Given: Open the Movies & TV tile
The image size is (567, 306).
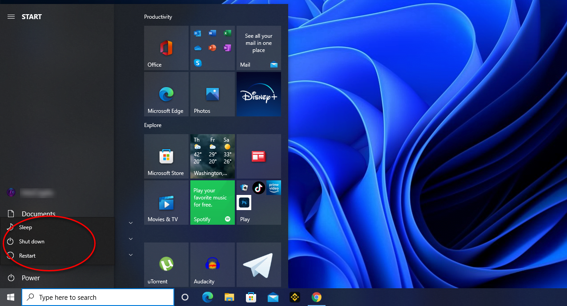Looking at the screenshot, I should (166, 203).
